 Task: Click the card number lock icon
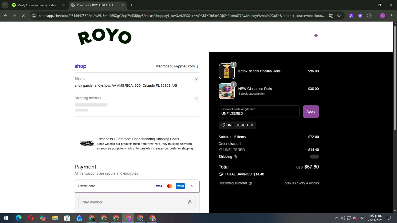tap(190, 202)
